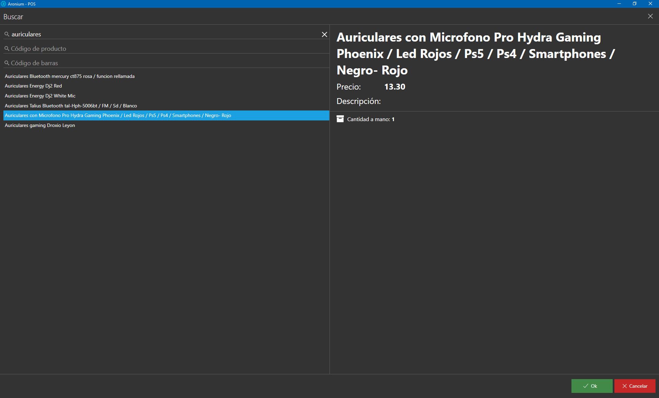Click the Código de barras search icon
Viewport: 659px width, 398px height.
(x=7, y=63)
